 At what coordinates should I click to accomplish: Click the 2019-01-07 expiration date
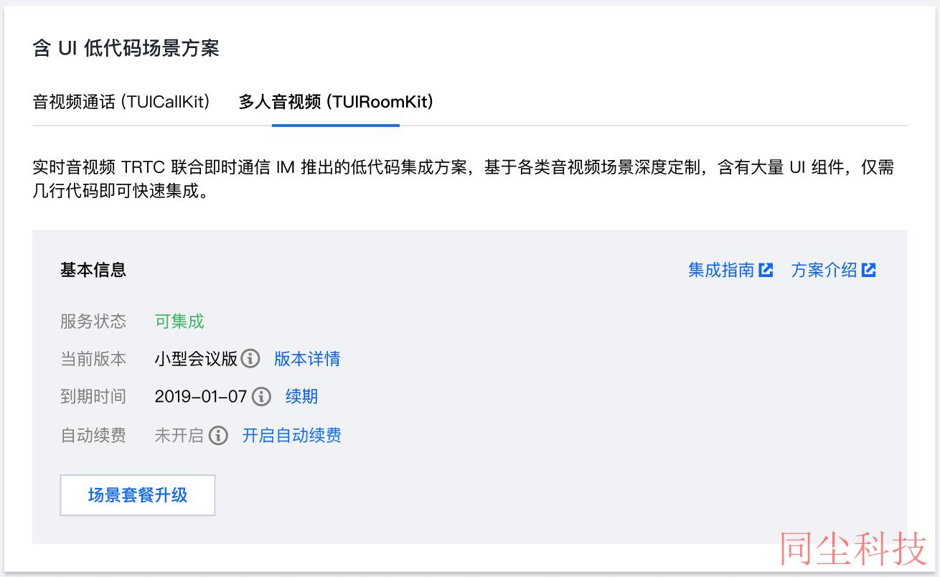coord(201,396)
